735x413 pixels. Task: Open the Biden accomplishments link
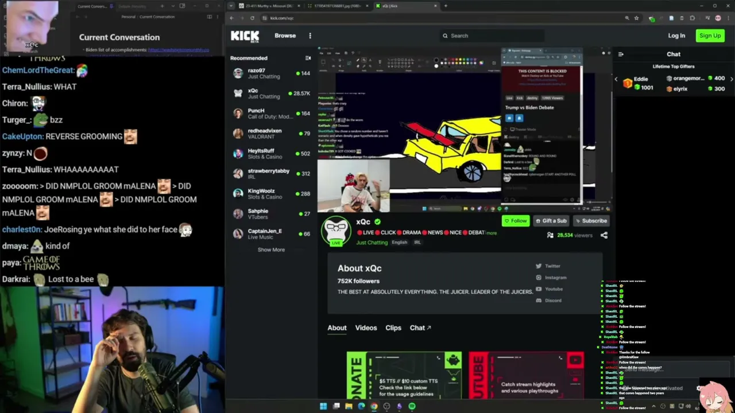pos(179,50)
